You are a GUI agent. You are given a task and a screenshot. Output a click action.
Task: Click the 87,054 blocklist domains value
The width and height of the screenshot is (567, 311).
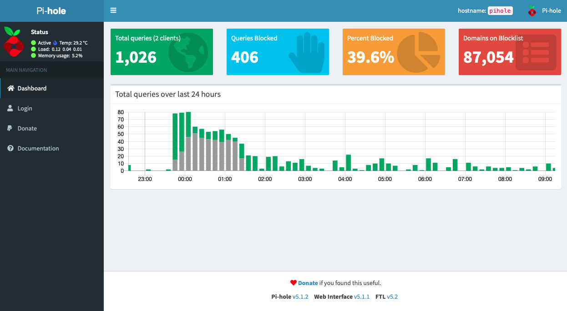[x=488, y=57]
